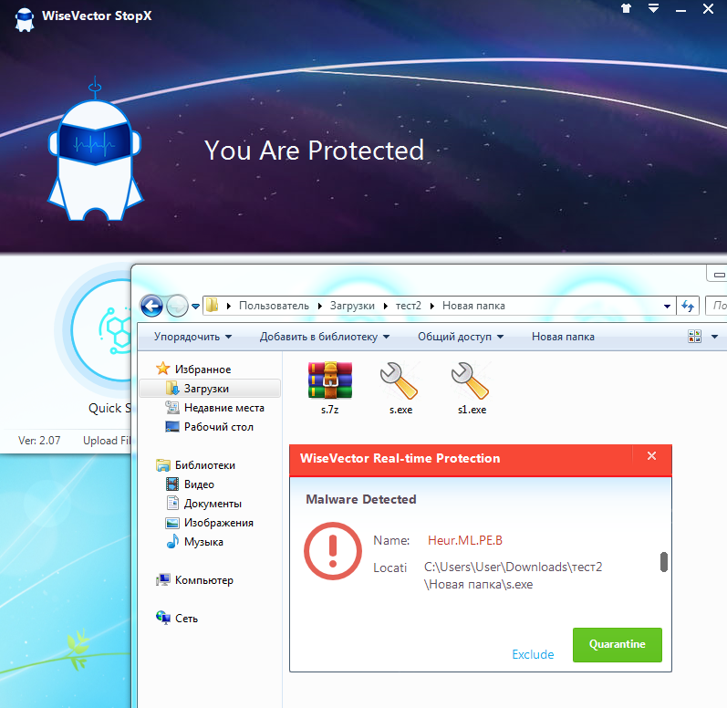This screenshot has height=708, width=727.
Task: Minimize the WiseVector StopX window
Action: click(x=680, y=9)
